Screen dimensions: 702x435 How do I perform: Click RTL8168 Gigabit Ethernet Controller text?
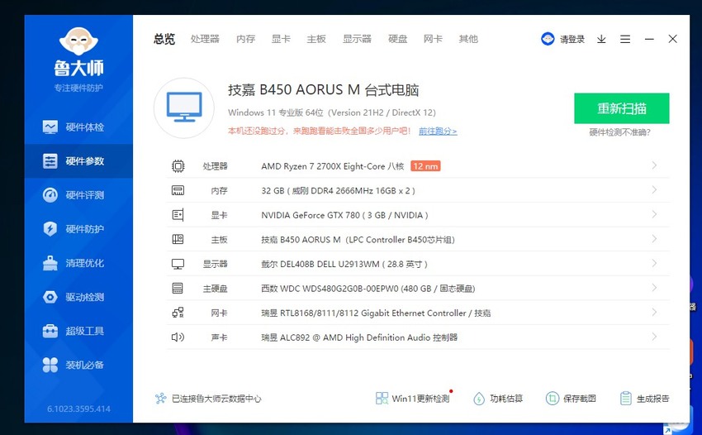[x=376, y=313]
